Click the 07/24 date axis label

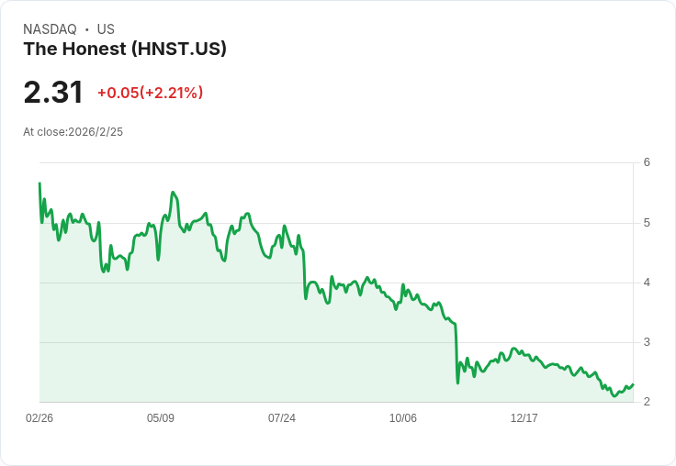tap(282, 417)
